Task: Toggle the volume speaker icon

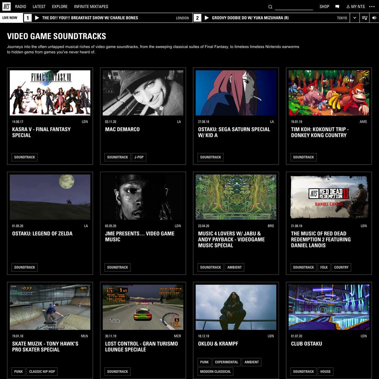Action: 374,18
